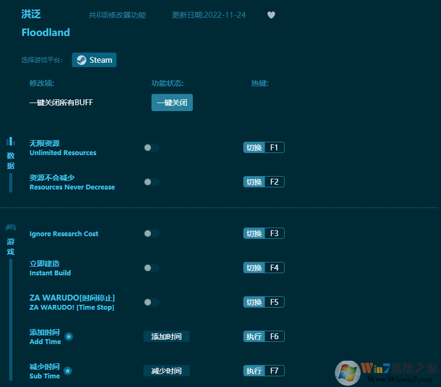Toggle ZA WARUDO Time Stop switch
The image size is (441, 387).
click(x=151, y=302)
